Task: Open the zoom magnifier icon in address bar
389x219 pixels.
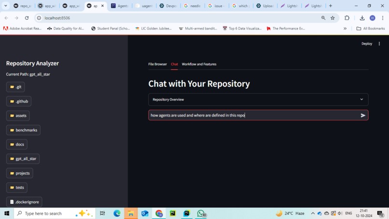Action: 323,18
